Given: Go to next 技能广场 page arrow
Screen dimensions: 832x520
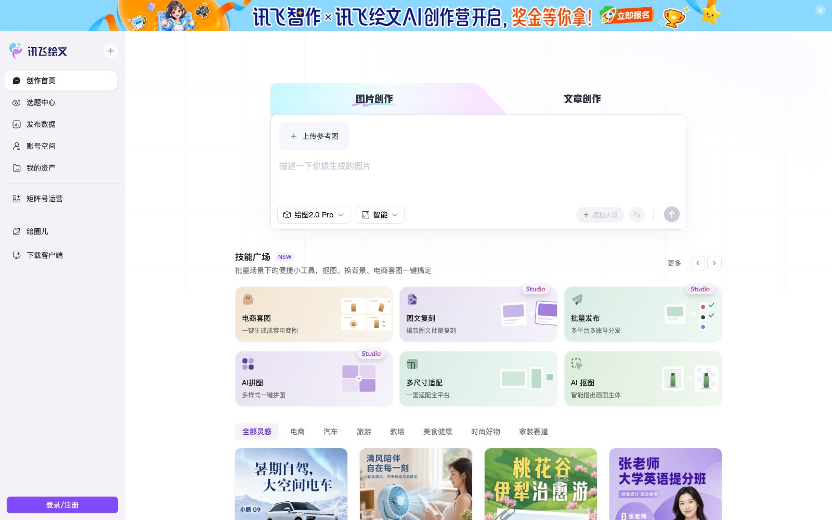Looking at the screenshot, I should click(x=714, y=263).
